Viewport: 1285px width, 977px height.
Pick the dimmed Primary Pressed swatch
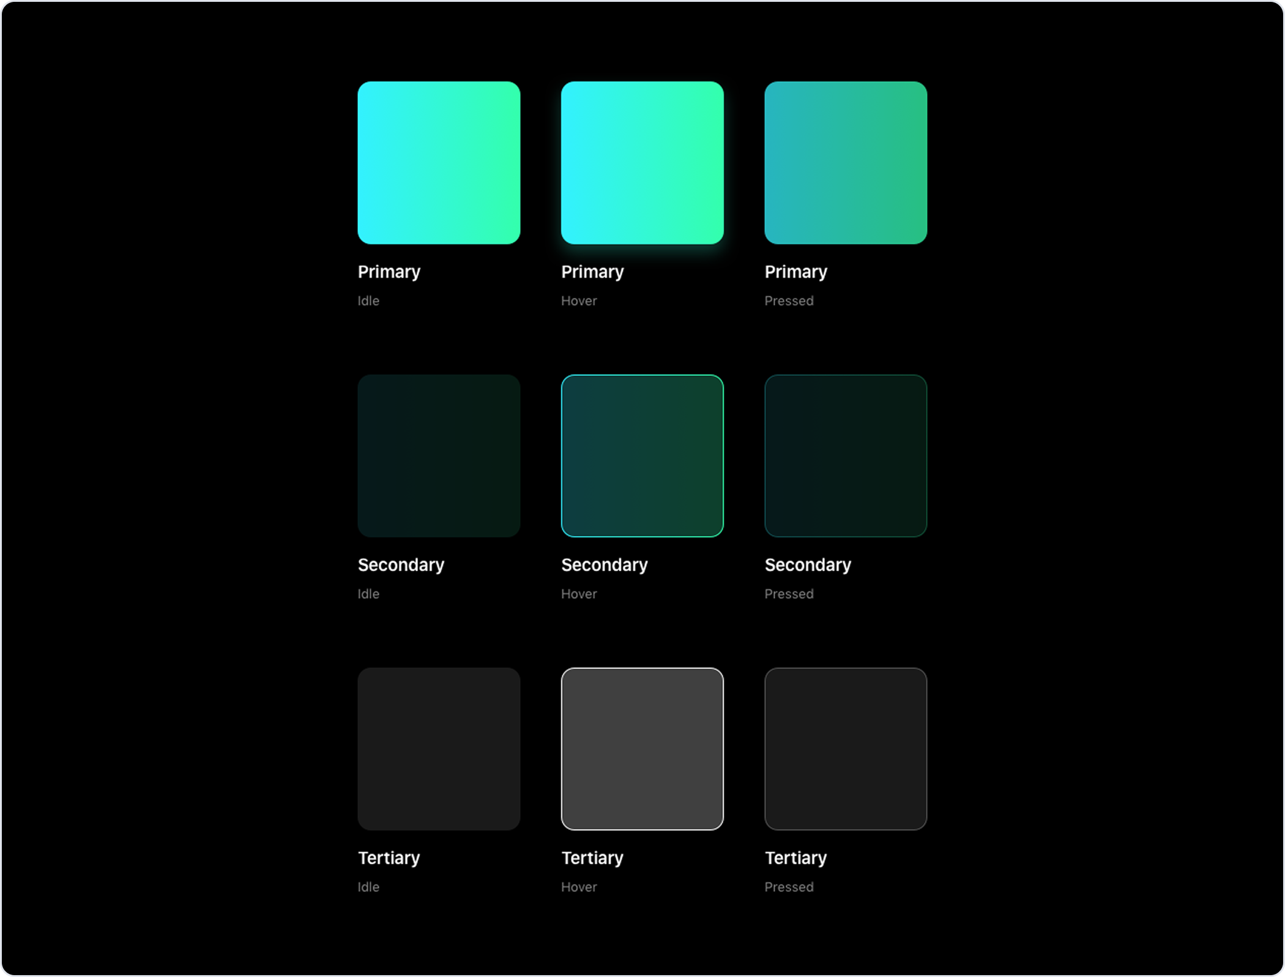pos(846,163)
